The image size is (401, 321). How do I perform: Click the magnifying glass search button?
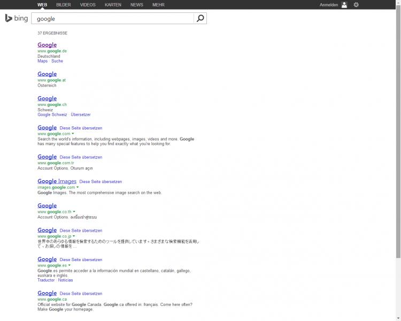click(200, 18)
